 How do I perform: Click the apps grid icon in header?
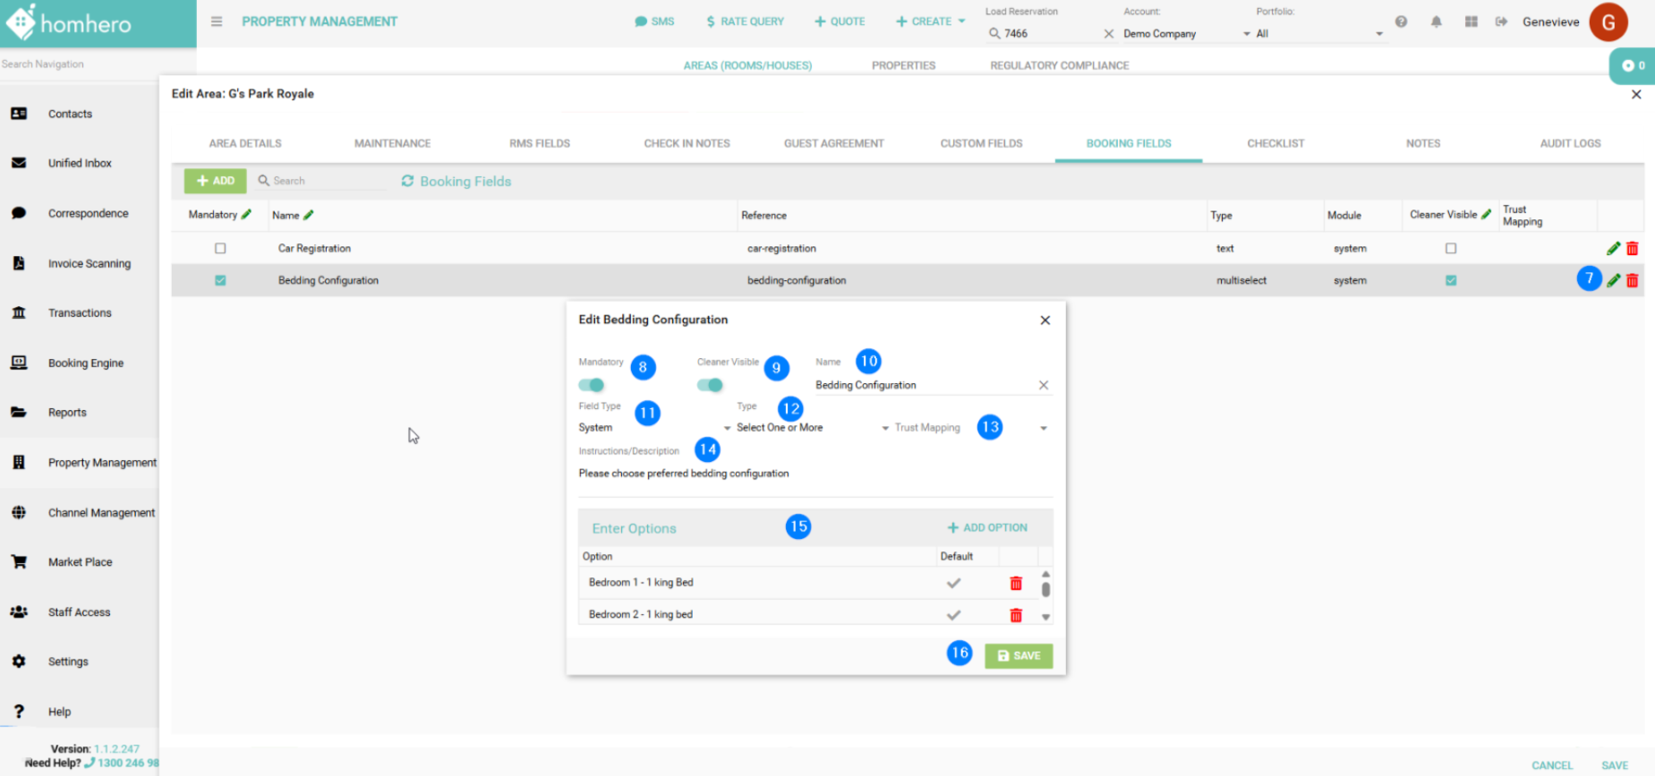coord(1471,22)
